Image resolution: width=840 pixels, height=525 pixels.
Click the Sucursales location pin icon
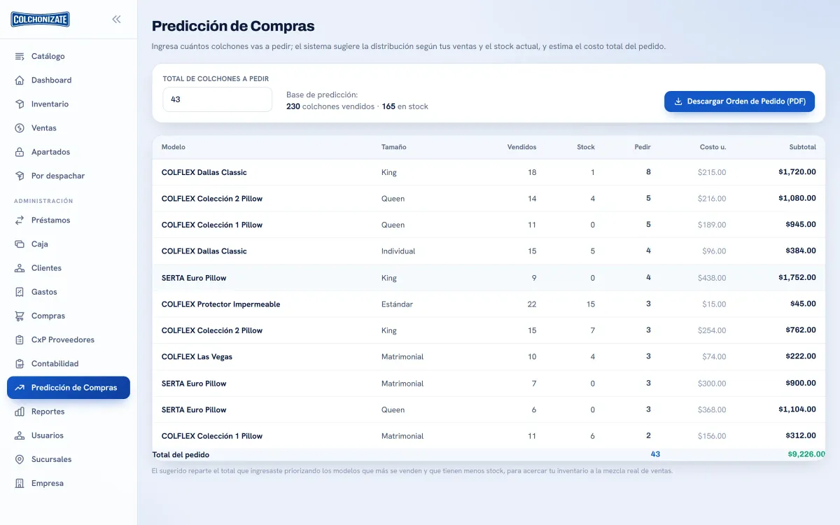click(x=20, y=459)
